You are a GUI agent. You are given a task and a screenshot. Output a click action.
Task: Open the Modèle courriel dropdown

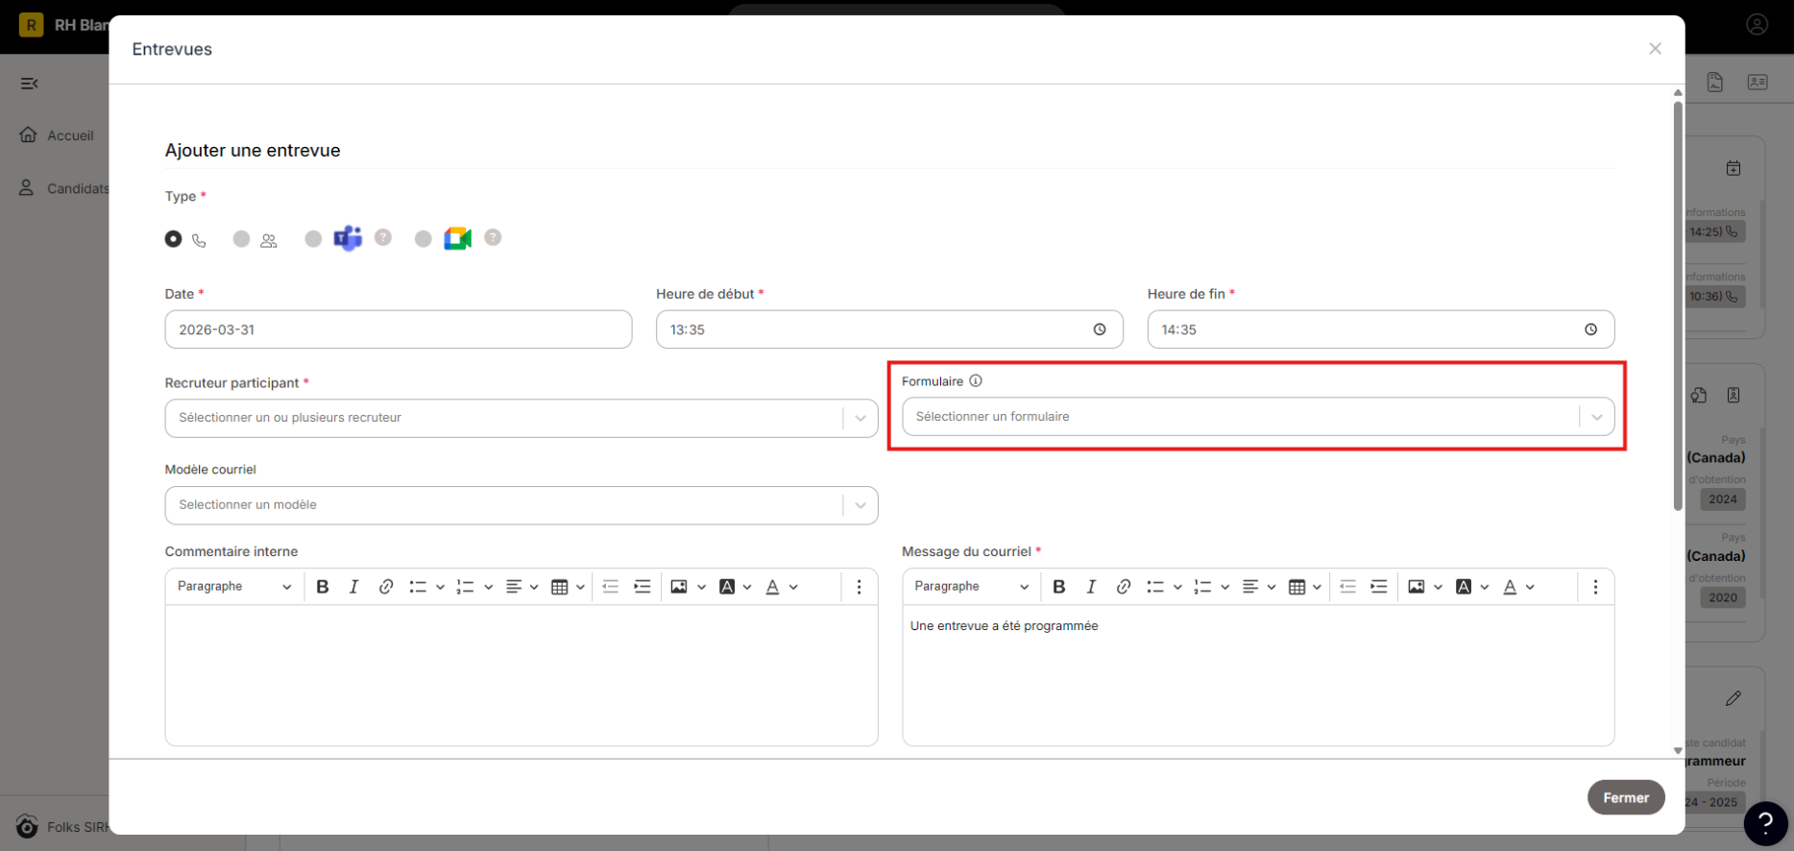(x=521, y=505)
